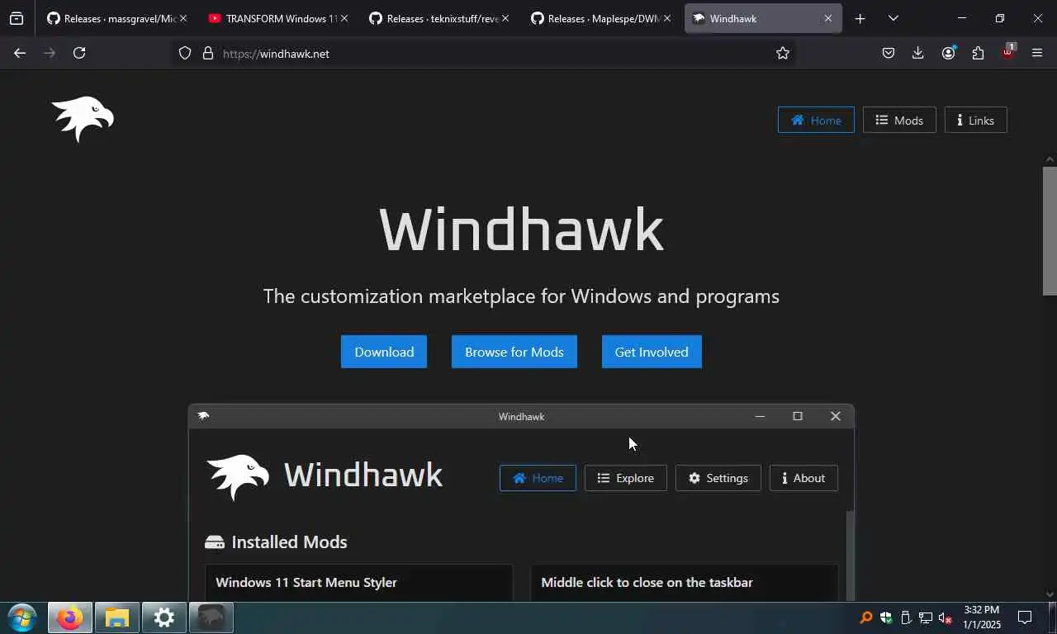This screenshot has width=1057, height=634.
Task: Click the customization marketplace tagline text
Action: pos(521,296)
